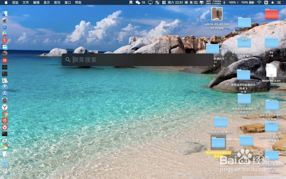Select the Pa folder on desktop

point(271,42)
